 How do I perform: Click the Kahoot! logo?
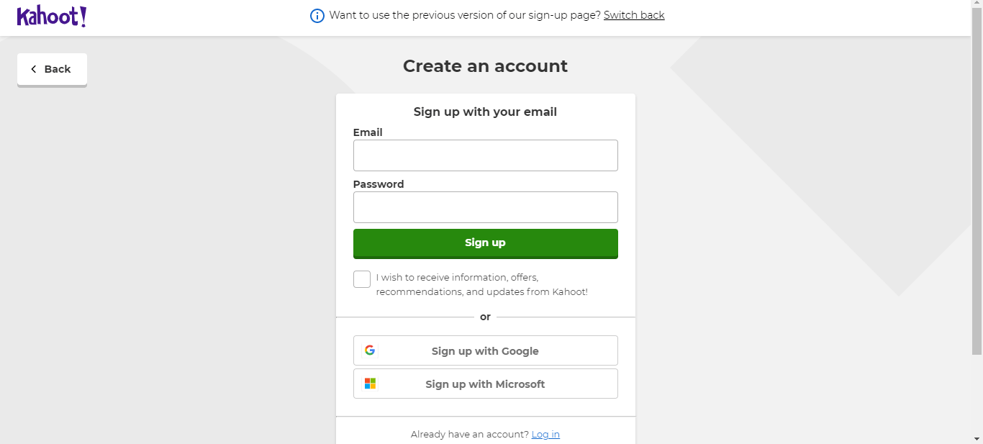coord(52,16)
